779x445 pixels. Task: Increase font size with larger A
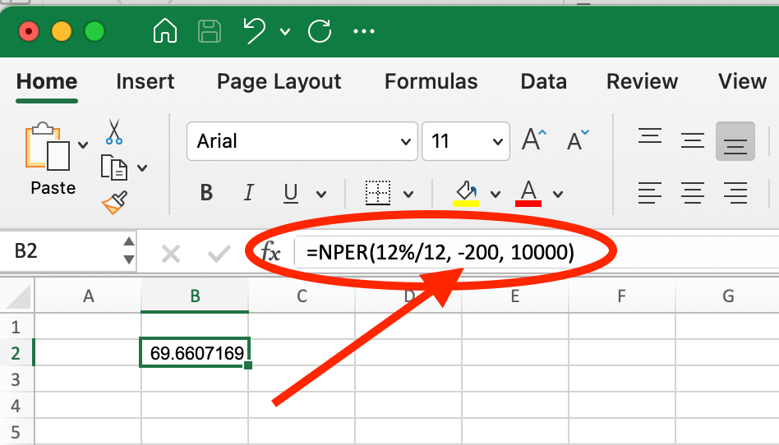pyautogui.click(x=534, y=140)
